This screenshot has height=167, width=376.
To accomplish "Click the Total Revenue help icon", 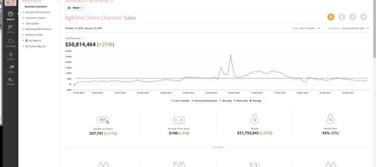I will click(82, 38).
